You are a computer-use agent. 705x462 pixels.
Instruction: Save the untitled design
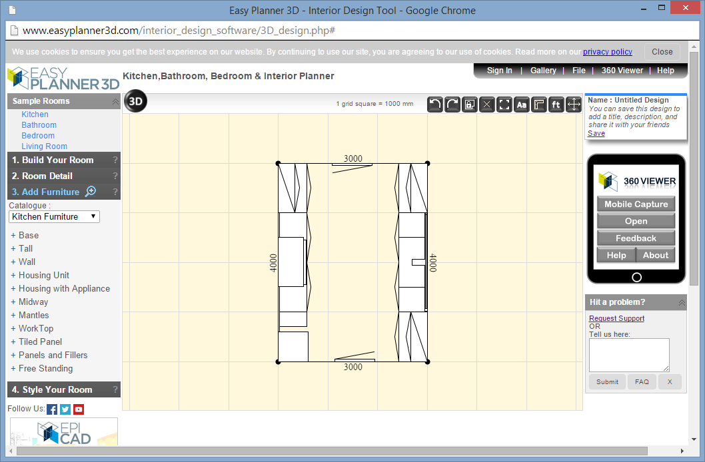tap(596, 133)
